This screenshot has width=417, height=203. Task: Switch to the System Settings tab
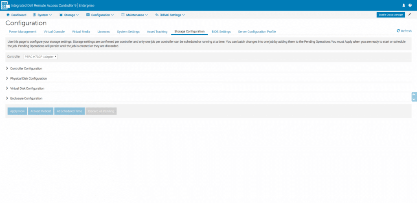click(128, 32)
